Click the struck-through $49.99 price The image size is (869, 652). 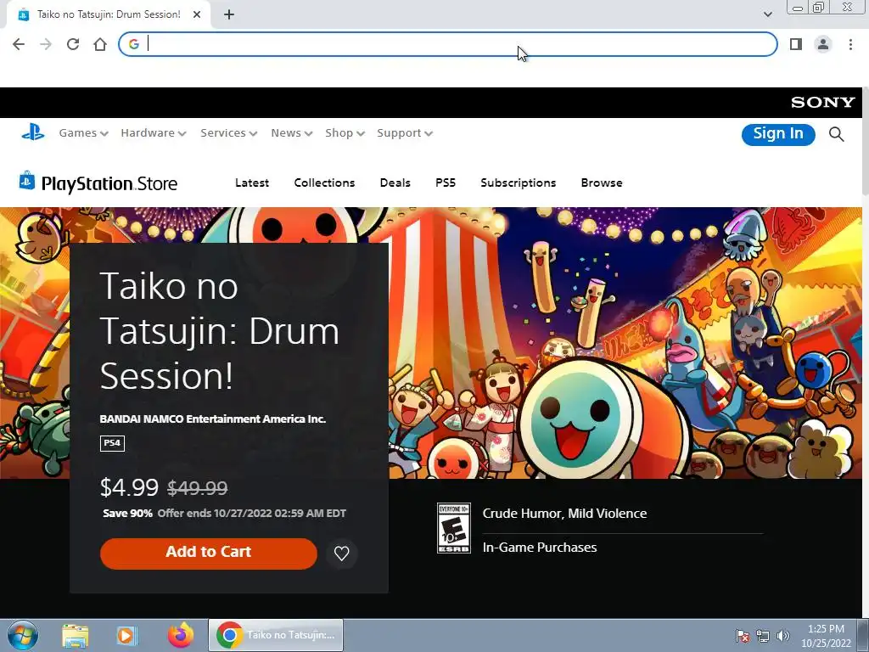[x=197, y=488]
